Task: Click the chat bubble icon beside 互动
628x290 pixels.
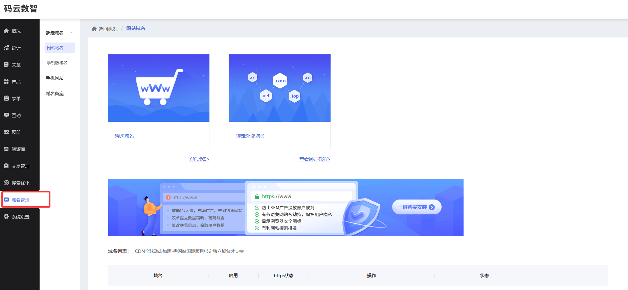Action: [6, 115]
